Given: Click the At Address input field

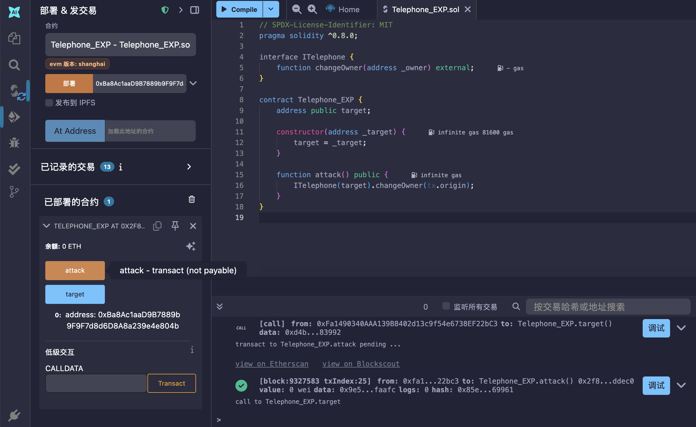Looking at the screenshot, I should point(150,131).
